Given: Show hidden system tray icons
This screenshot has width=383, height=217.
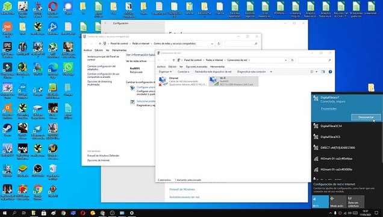Looking at the screenshot, I should (x=331, y=213).
